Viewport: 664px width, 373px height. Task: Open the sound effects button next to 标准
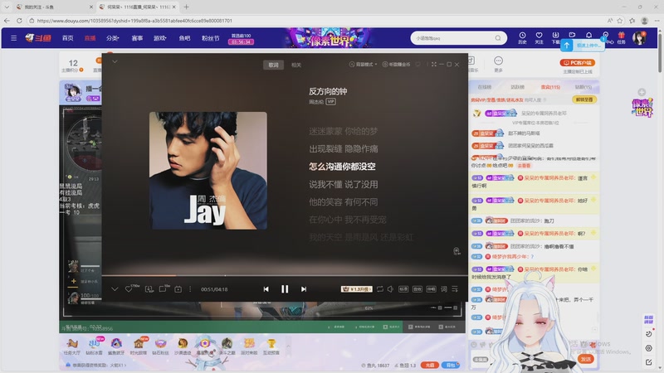point(417,288)
